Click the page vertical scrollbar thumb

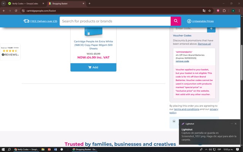241,62
